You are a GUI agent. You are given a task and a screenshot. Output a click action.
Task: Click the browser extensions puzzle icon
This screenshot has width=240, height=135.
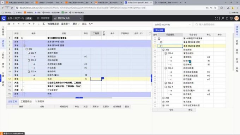coord(222,8)
